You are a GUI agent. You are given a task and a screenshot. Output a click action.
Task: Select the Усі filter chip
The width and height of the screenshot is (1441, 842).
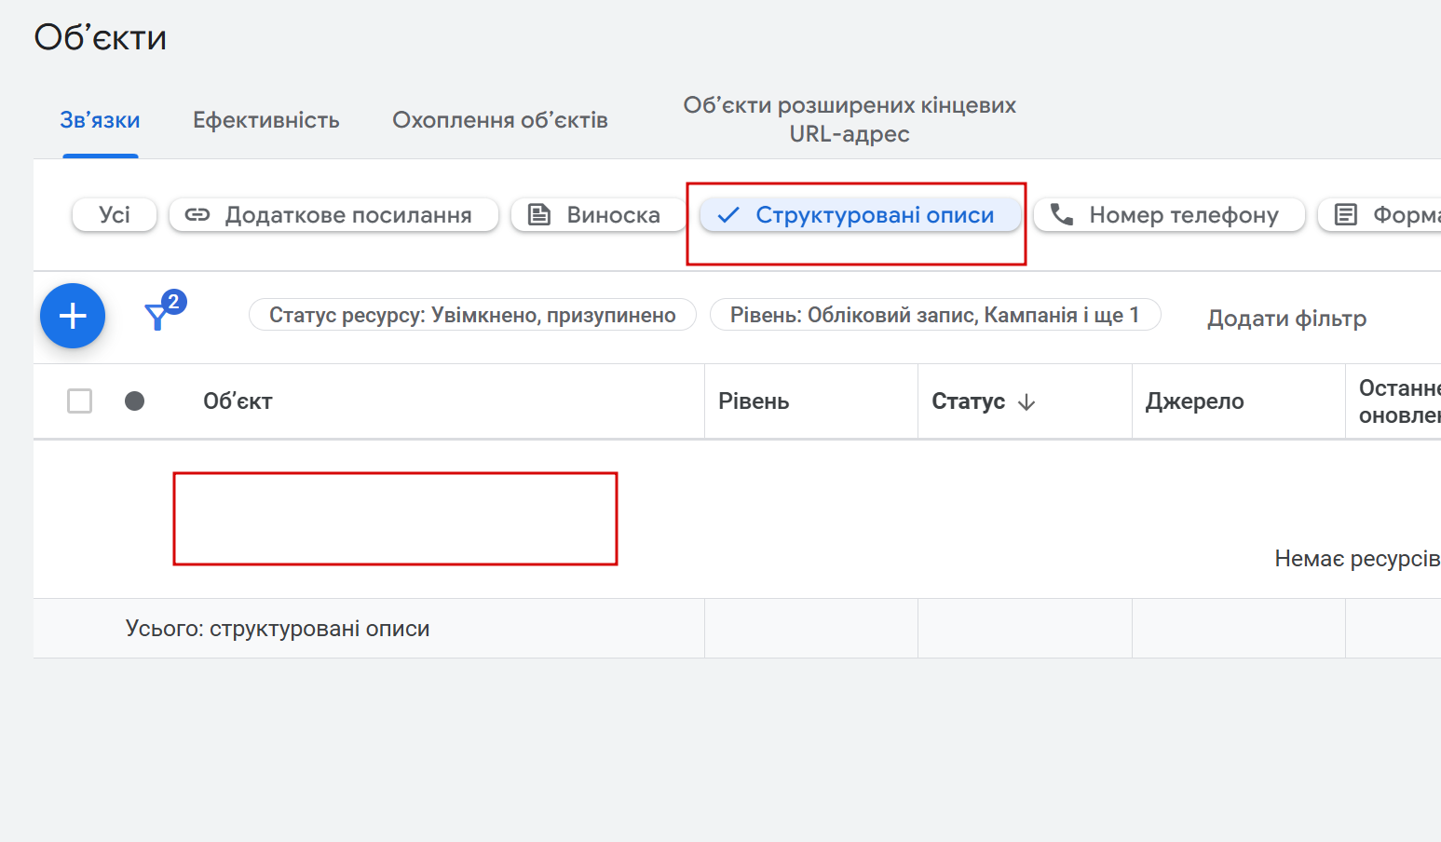115,215
